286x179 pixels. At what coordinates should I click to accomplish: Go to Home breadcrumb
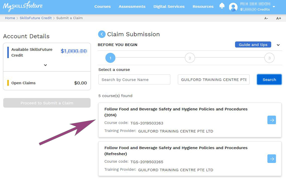10,18
